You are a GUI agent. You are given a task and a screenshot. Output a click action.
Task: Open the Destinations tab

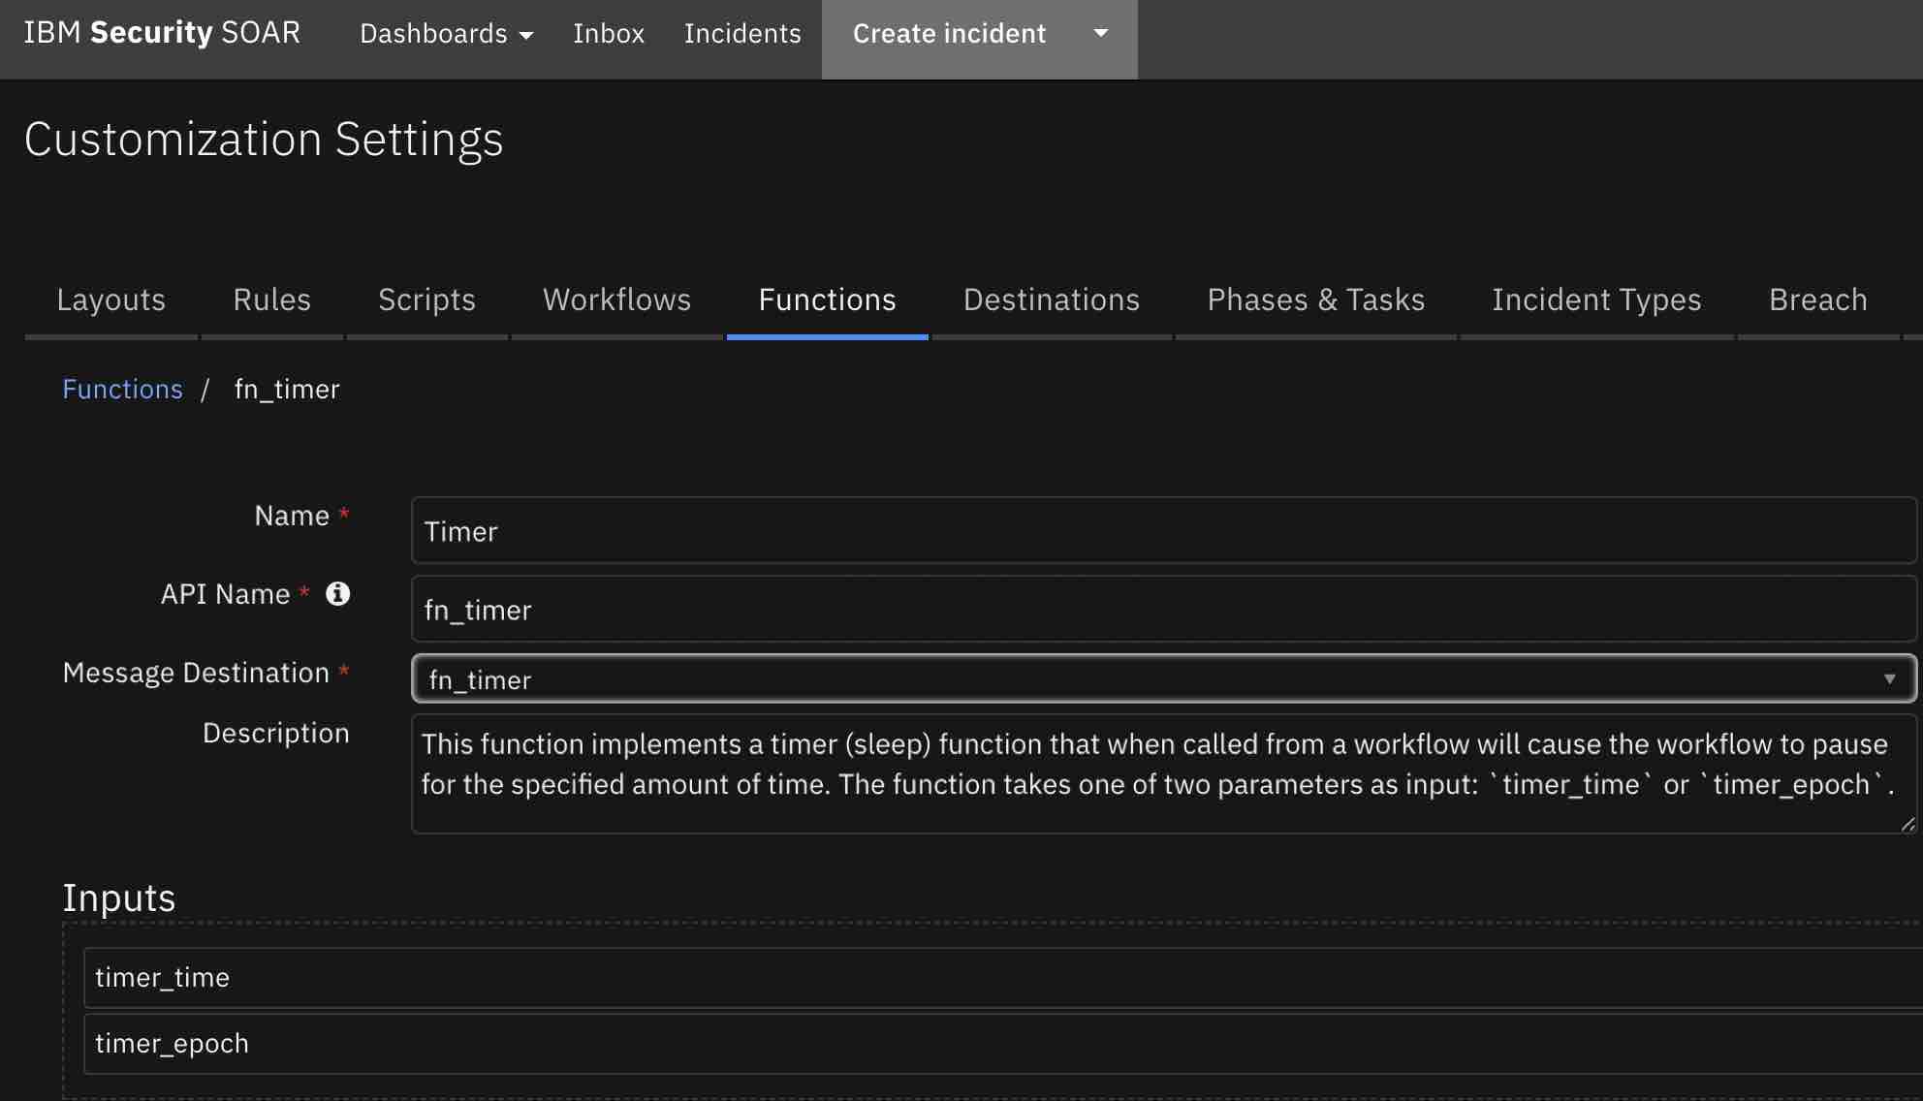point(1051,300)
